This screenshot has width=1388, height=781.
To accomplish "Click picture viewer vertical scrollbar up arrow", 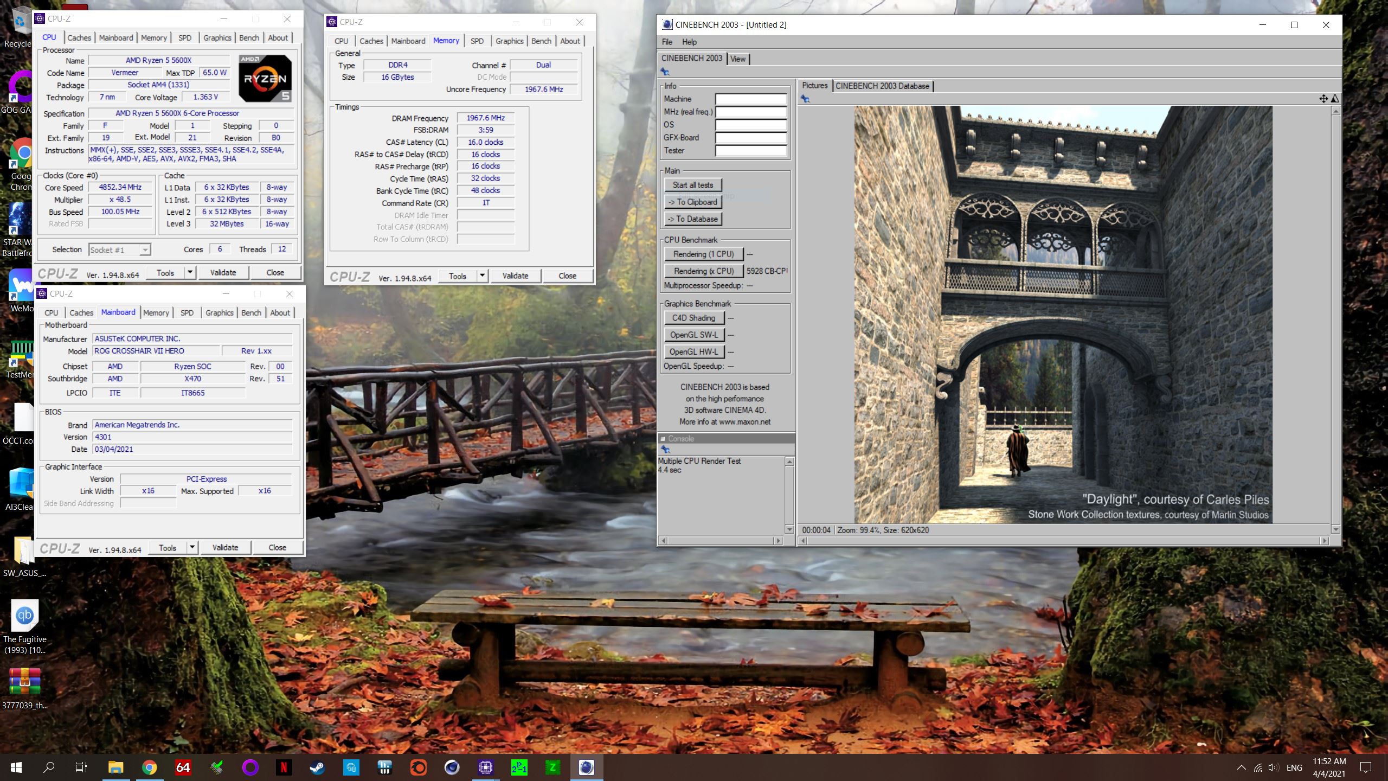I will (x=1335, y=111).
